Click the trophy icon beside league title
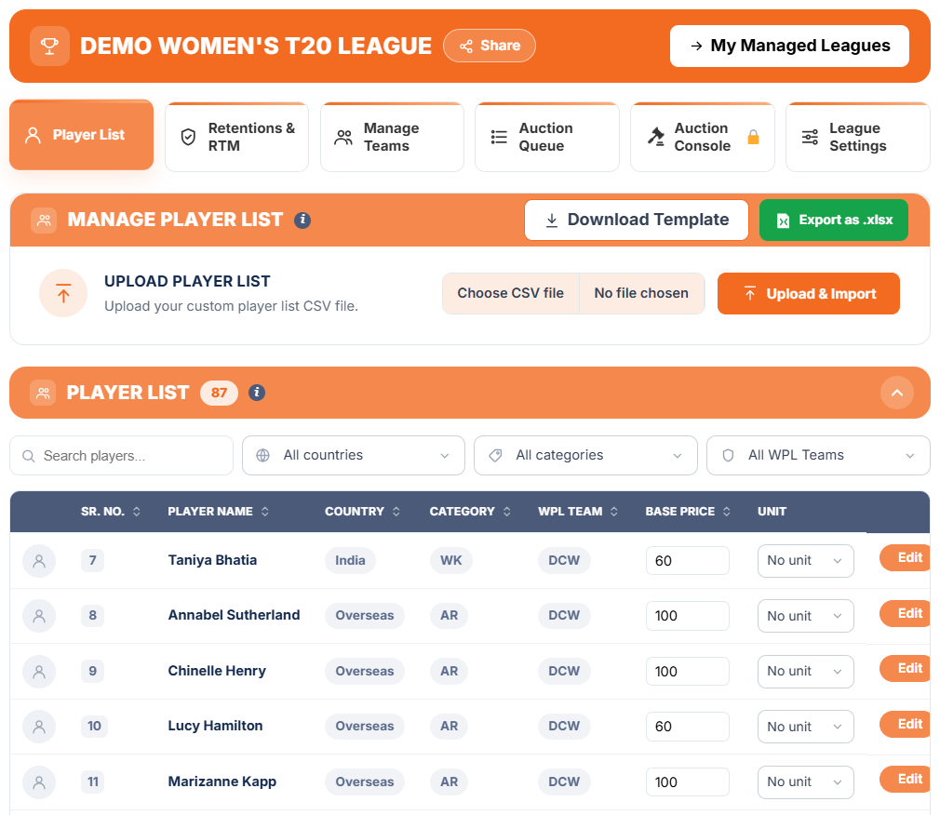 [49, 46]
